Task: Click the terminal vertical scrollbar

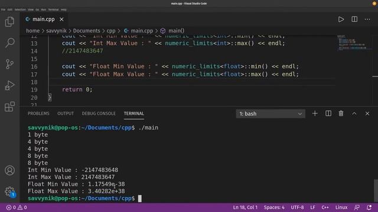Action: click(x=376, y=191)
